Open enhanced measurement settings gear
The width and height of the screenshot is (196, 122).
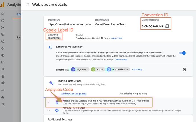[184, 70]
